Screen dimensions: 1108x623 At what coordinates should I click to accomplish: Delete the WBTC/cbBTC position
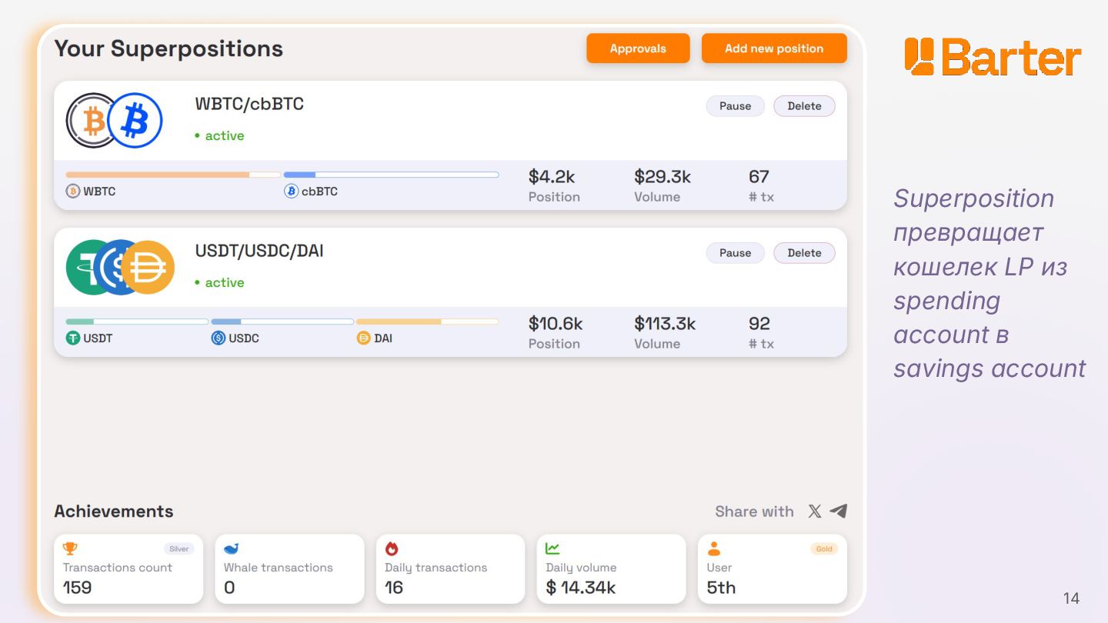point(804,106)
